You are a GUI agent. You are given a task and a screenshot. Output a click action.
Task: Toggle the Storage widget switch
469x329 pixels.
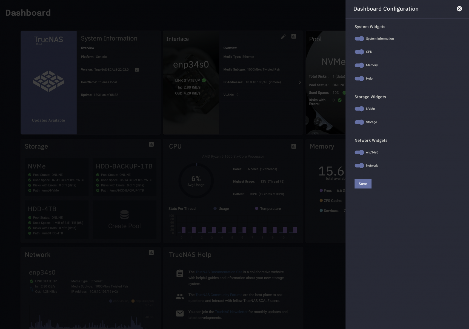click(359, 122)
